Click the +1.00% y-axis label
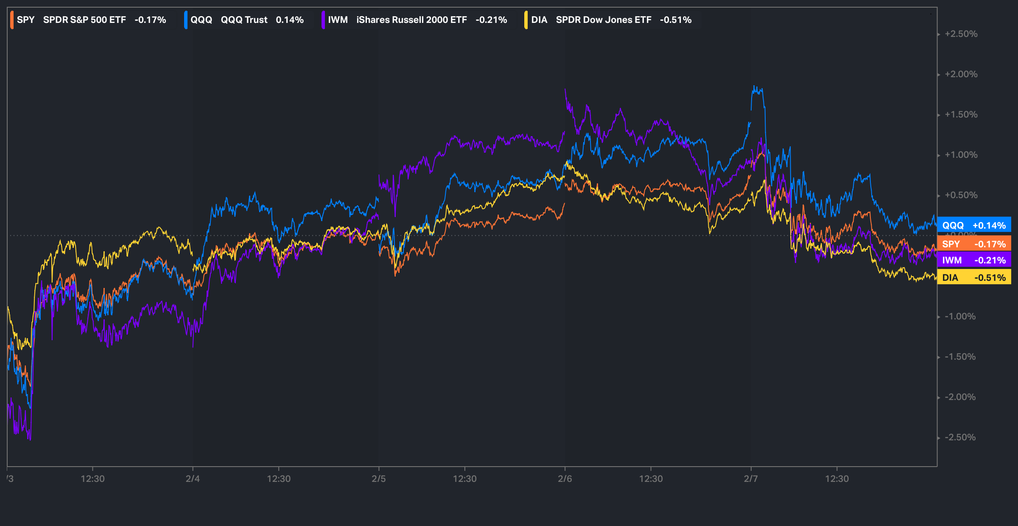Screen dimensions: 1018x526 coord(961,155)
